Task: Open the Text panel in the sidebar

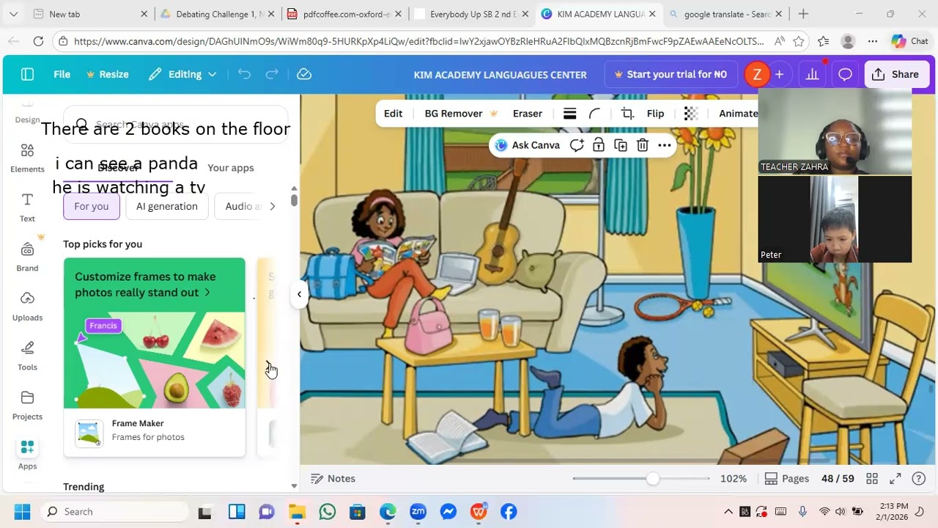Action: tap(27, 208)
